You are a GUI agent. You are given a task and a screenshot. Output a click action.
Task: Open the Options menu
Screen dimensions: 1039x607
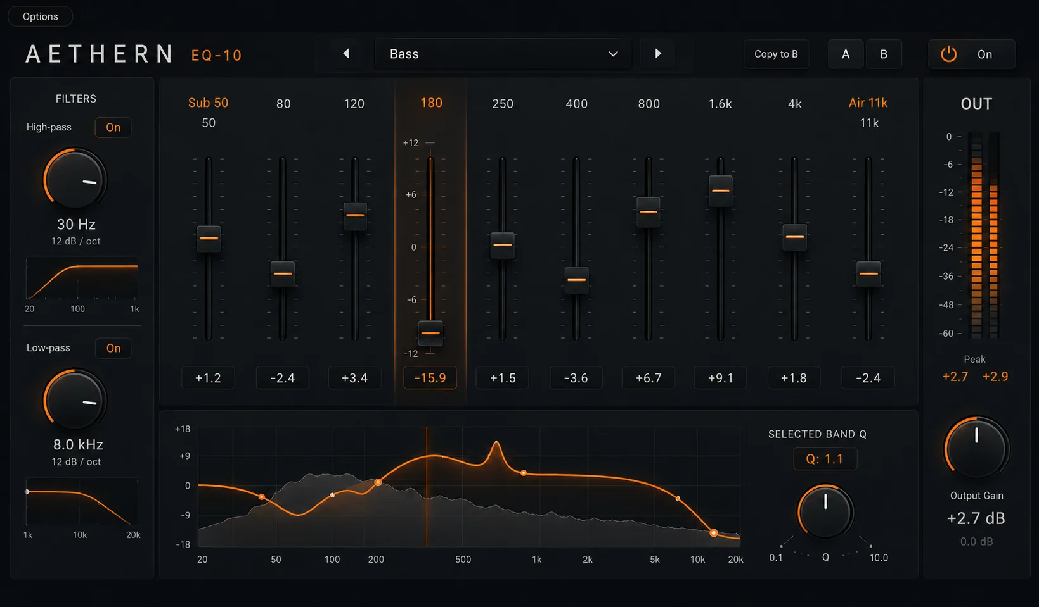(40, 16)
